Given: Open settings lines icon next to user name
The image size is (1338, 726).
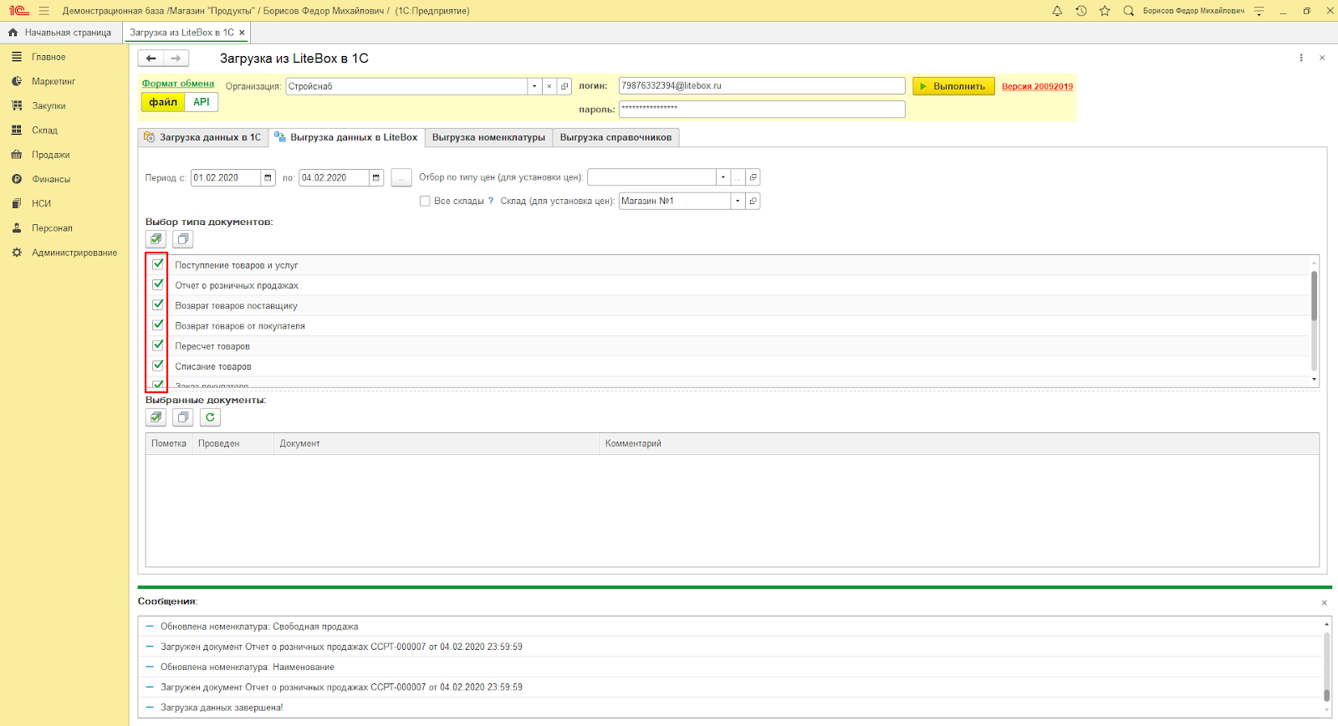Looking at the screenshot, I should coord(1259,11).
